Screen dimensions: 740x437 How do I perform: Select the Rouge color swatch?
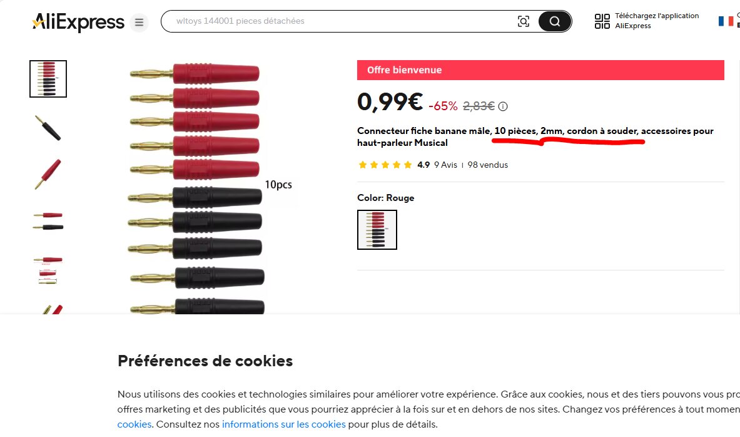click(x=377, y=230)
